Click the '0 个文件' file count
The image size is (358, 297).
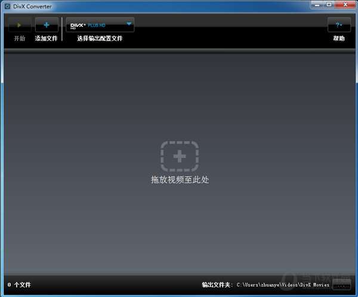19,284
